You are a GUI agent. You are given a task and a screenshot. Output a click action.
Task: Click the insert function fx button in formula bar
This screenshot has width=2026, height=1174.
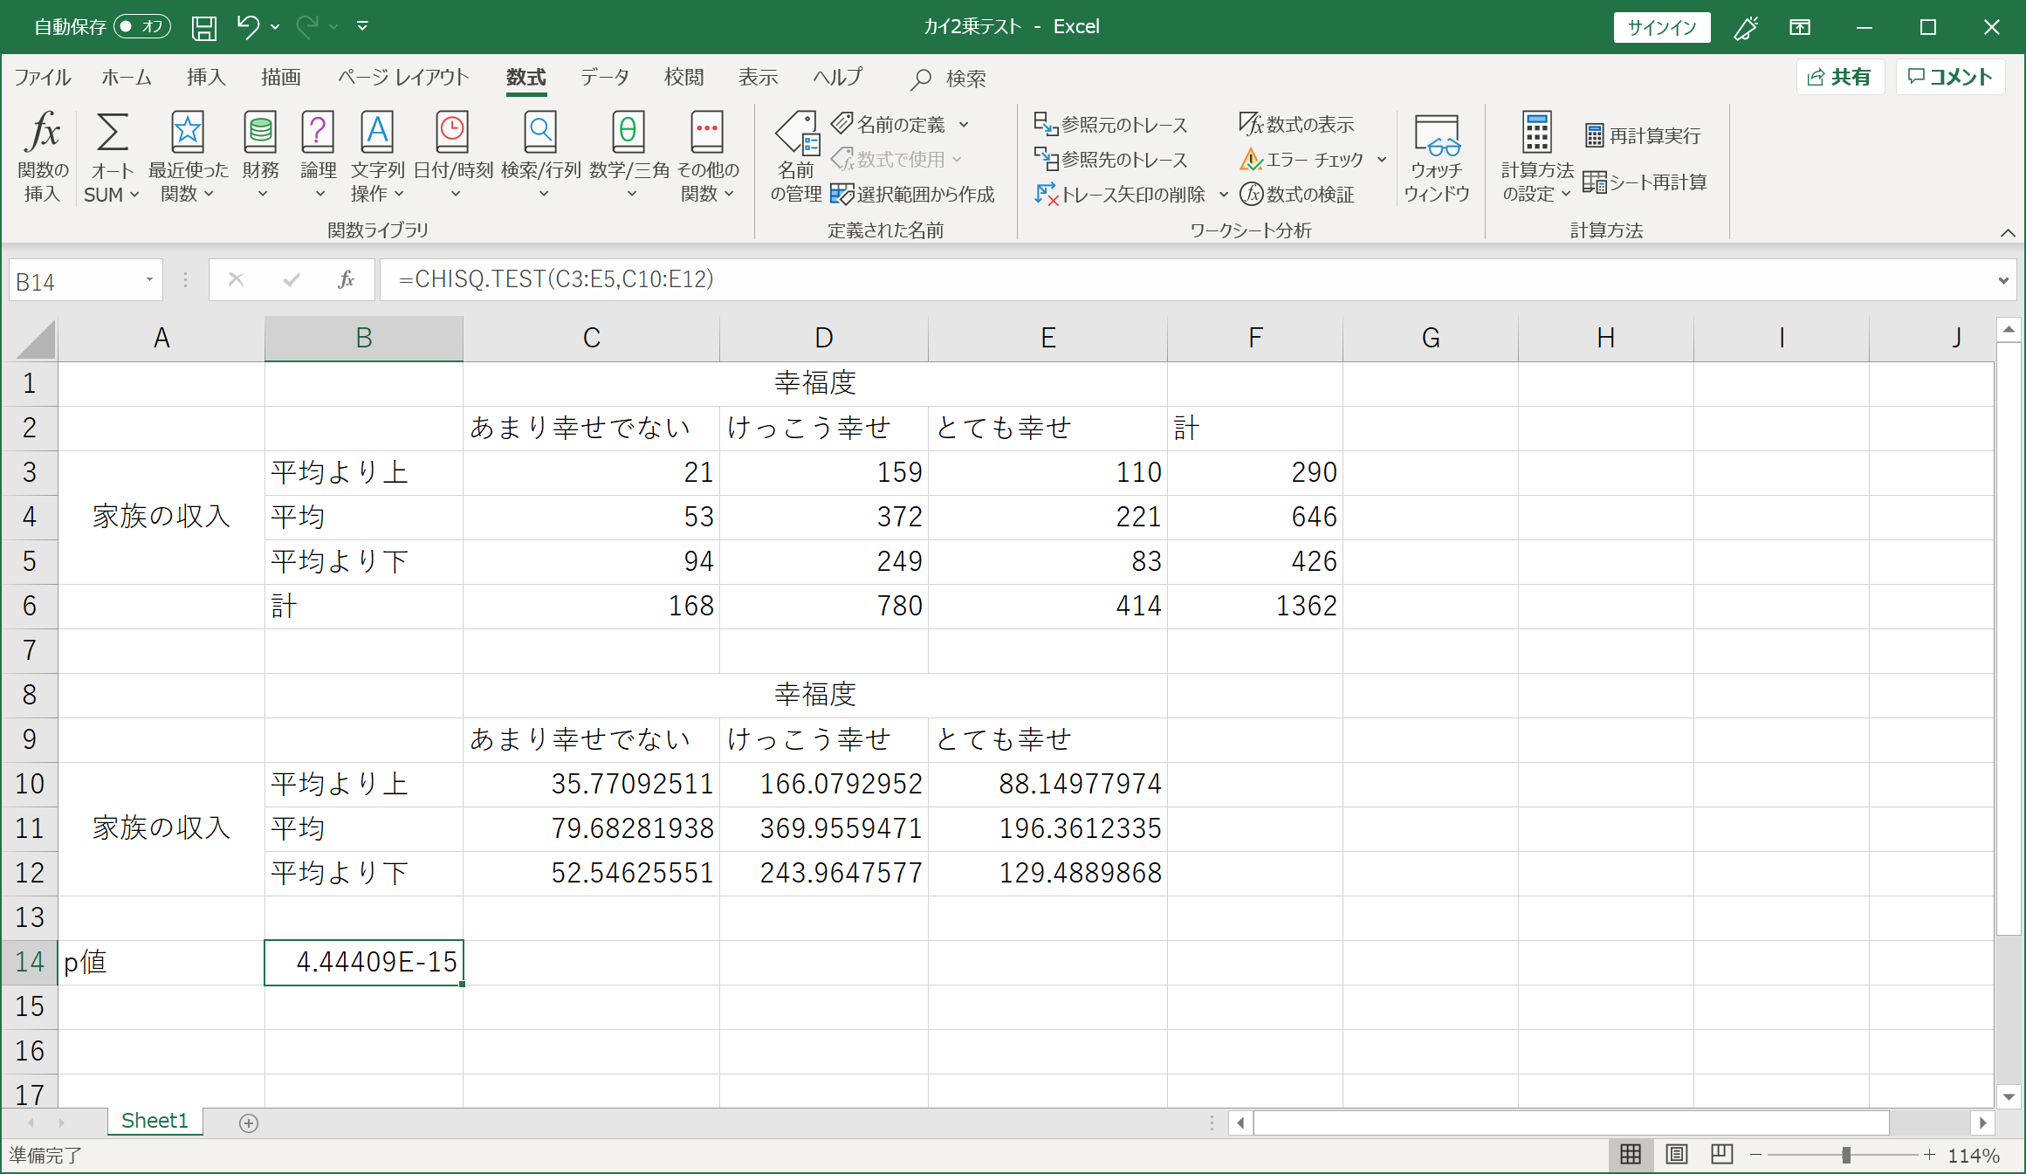click(x=346, y=279)
